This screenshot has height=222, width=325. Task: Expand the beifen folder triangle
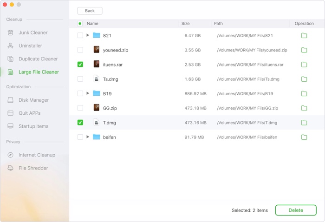88,137
